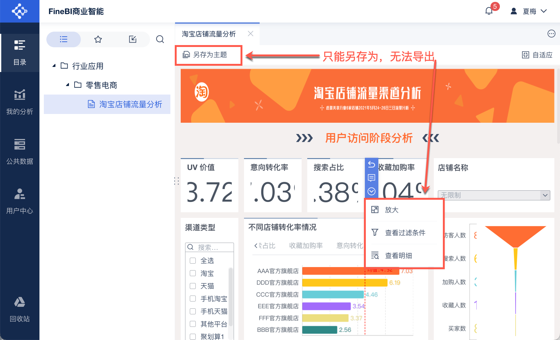560x340 pixels.
Task: Enable the 手机淘宝 checkbox
Action: point(193,299)
